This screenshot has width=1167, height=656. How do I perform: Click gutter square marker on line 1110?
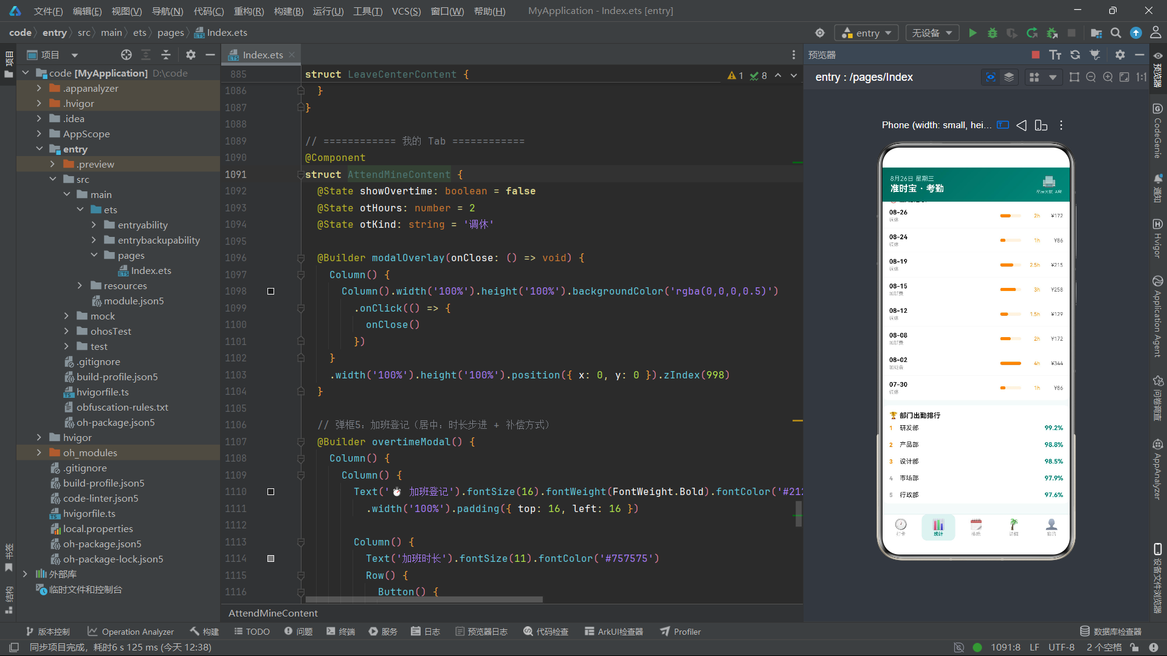pos(271,492)
